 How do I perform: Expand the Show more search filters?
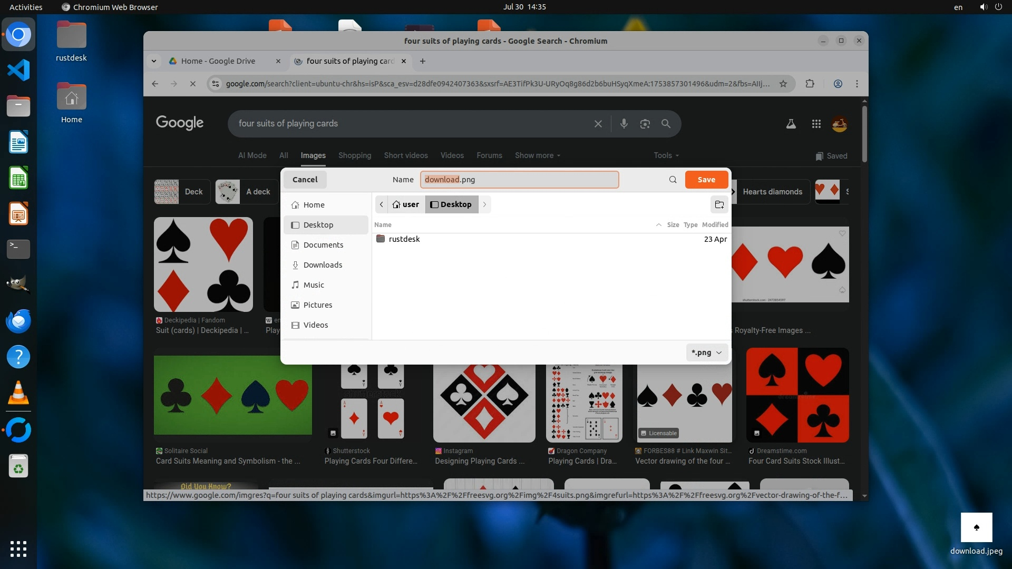click(x=537, y=155)
